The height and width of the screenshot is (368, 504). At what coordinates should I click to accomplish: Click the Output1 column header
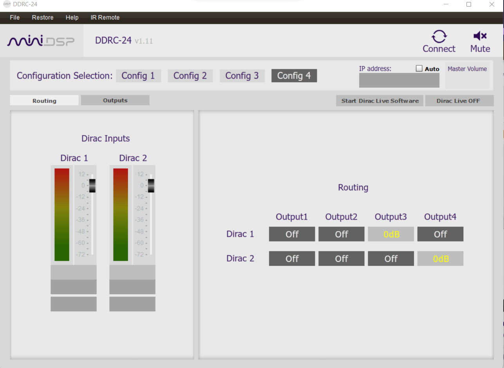pyautogui.click(x=292, y=216)
